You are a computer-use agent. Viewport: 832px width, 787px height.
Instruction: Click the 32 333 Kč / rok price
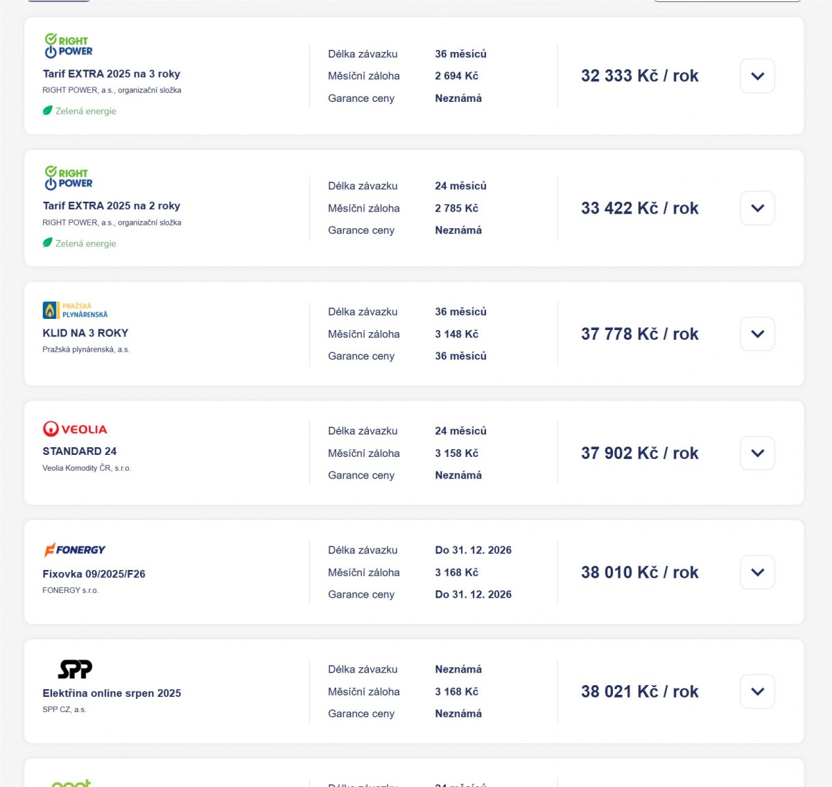click(x=639, y=76)
